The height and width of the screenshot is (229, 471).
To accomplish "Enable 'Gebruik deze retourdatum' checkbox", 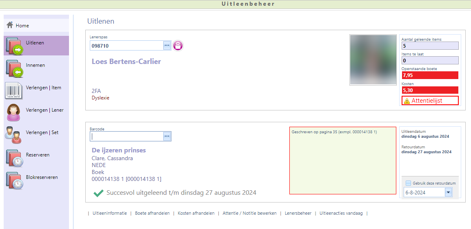I will pos(408,183).
